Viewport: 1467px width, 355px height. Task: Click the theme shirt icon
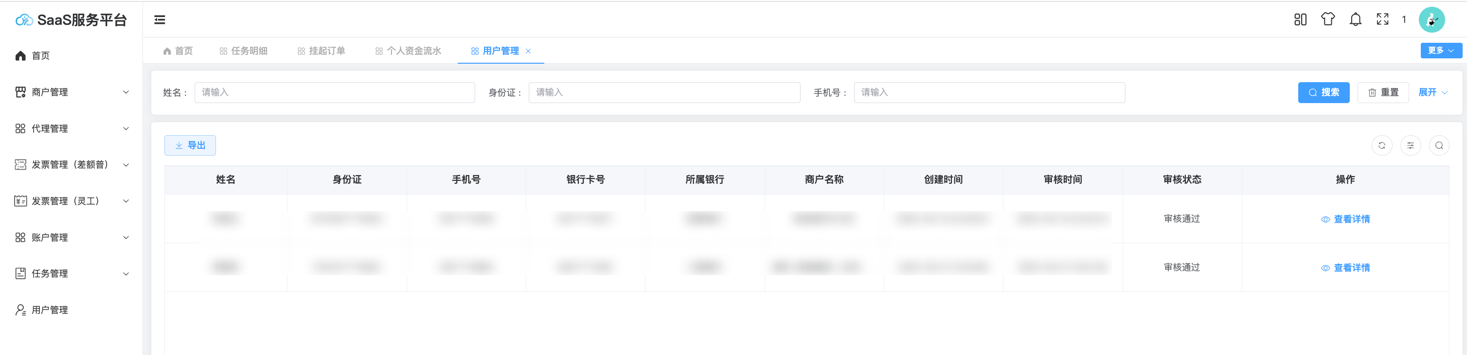[x=1327, y=20]
